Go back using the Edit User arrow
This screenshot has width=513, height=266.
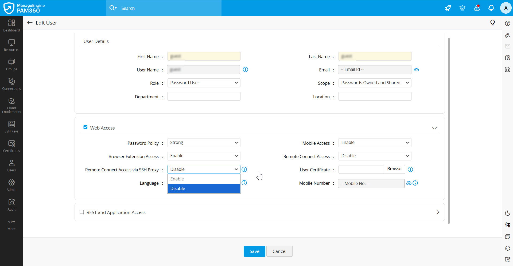(x=30, y=23)
